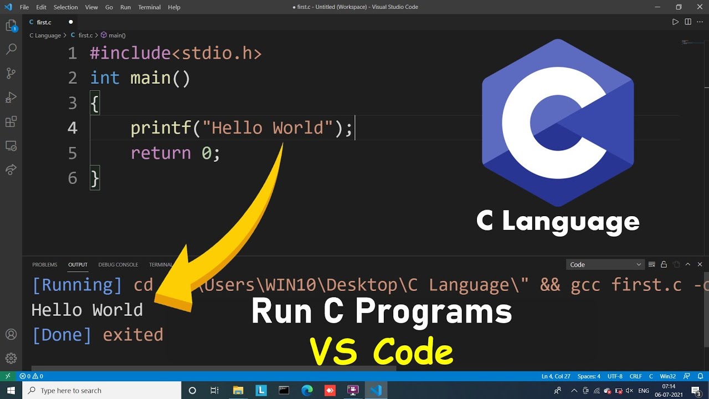Screen dimensions: 709x399
Task: Close the bottom panel
Action: [x=700, y=264]
